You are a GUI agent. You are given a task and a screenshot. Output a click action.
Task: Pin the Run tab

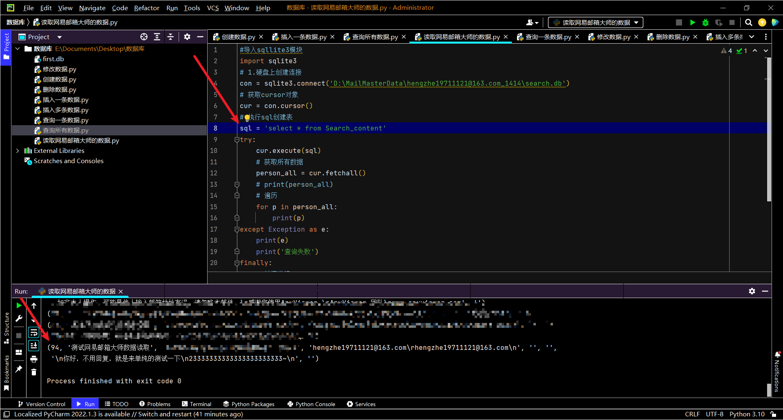(19, 369)
